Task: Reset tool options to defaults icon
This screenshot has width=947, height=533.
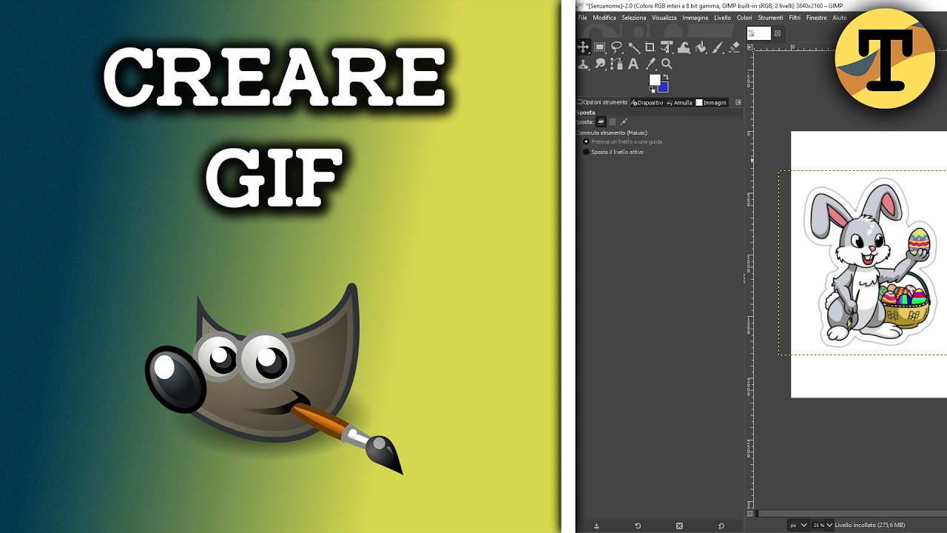Action: 721,526
